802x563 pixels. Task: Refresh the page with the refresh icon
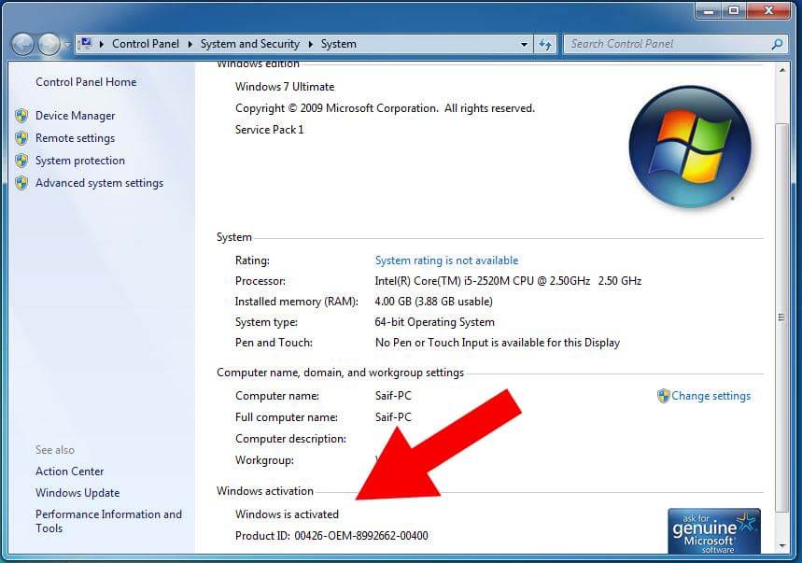click(544, 44)
